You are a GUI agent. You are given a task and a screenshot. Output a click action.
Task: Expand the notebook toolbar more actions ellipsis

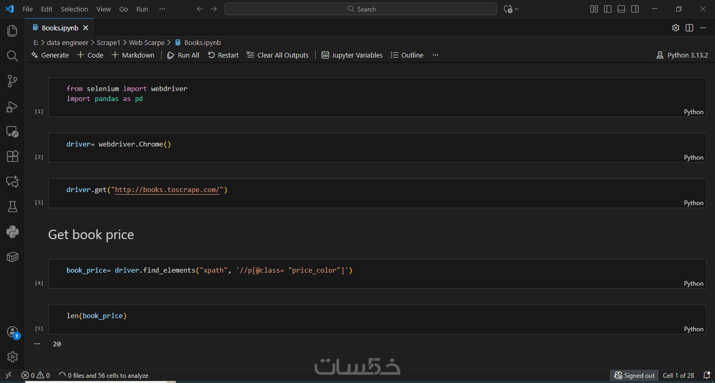click(435, 55)
